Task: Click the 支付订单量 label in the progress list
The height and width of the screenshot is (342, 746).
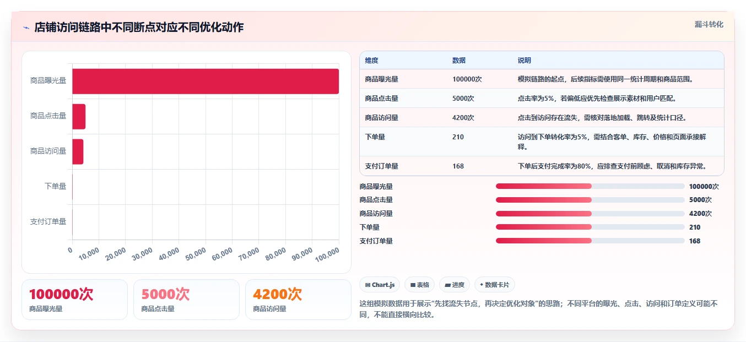Action: 376,241
